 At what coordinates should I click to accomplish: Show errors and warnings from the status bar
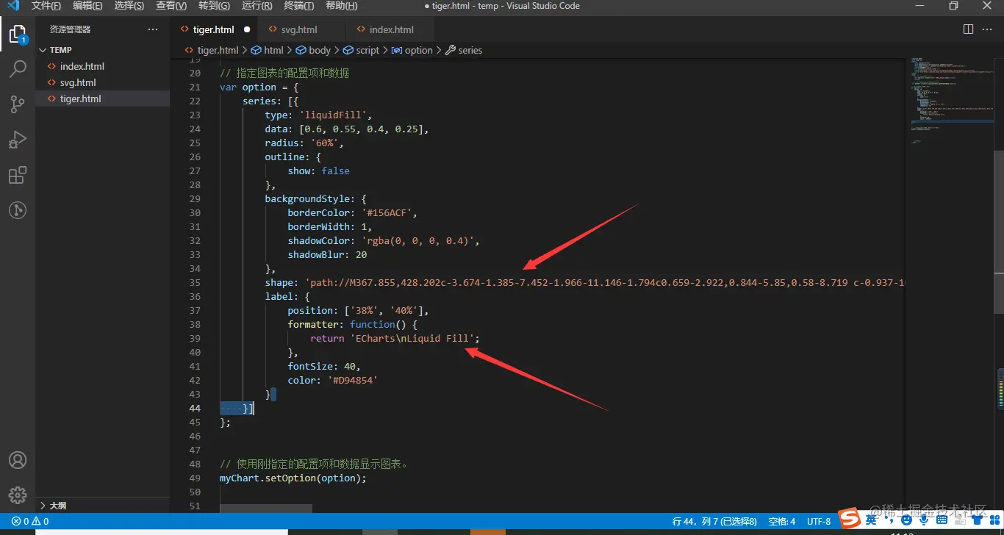(x=30, y=521)
